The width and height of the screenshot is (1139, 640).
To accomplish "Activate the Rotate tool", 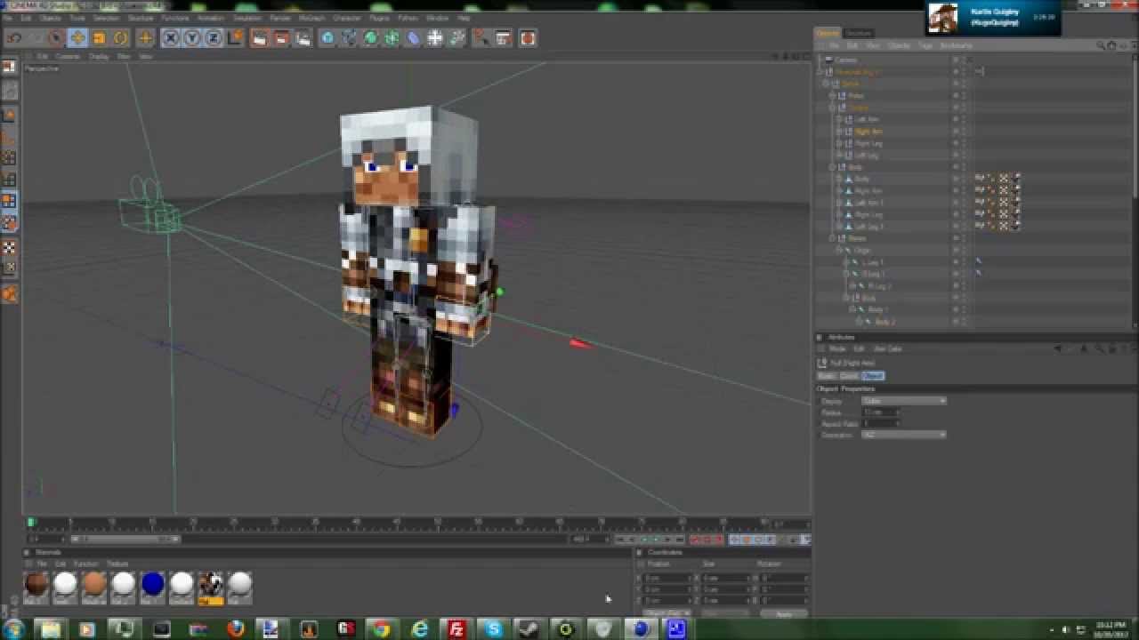I will pos(120,38).
